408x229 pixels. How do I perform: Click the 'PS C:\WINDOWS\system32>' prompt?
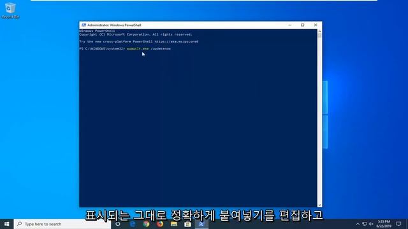coord(102,48)
